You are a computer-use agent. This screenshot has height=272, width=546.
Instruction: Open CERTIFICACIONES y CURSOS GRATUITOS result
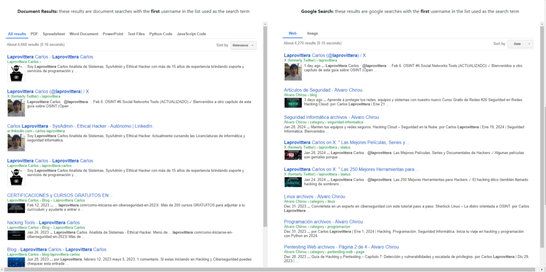60,195
